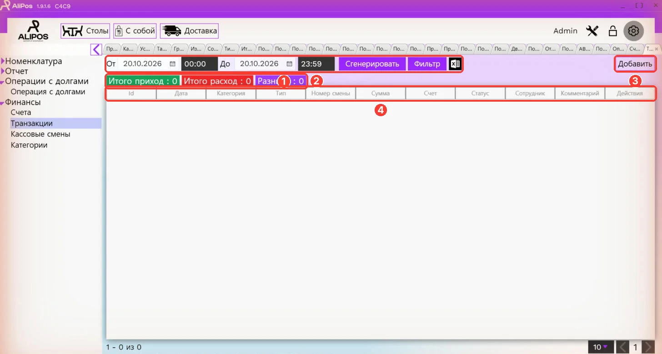Click the end time field 23:59

click(x=316, y=64)
